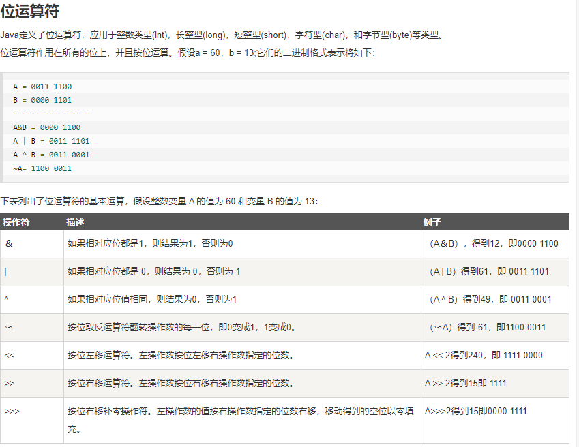The width and height of the screenshot is (579, 447).
Task: Click the >>> operator cell
Action: click(x=32, y=420)
